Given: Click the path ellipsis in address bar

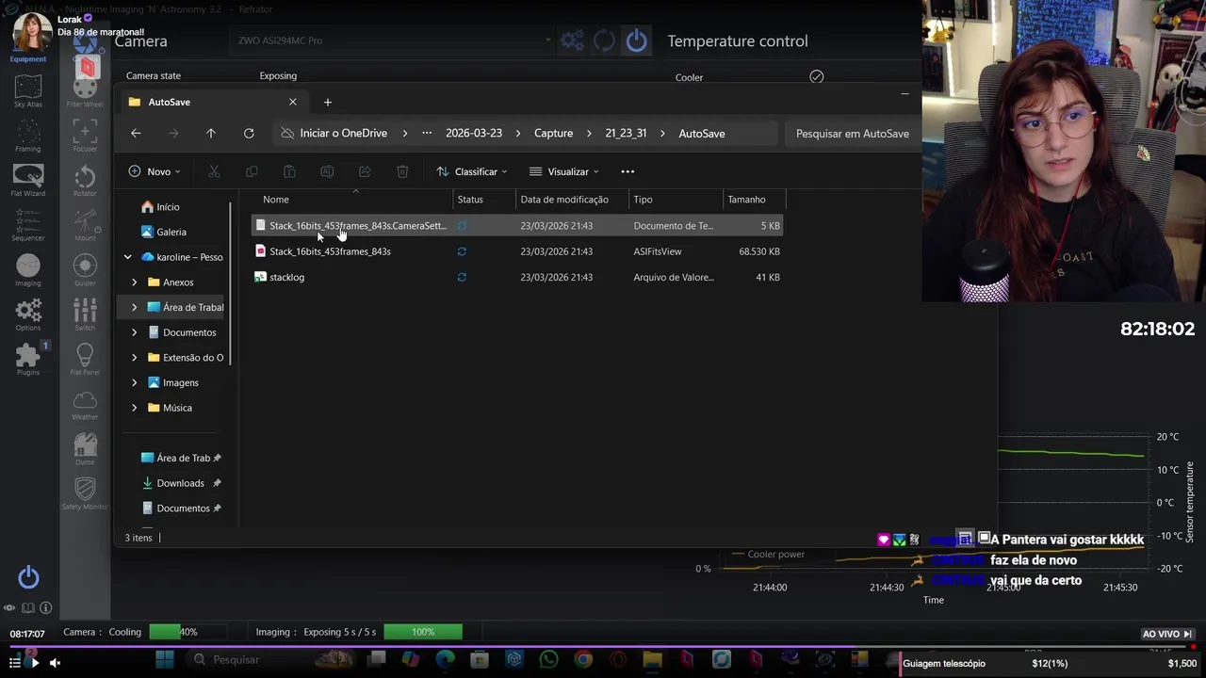Looking at the screenshot, I should click(427, 134).
